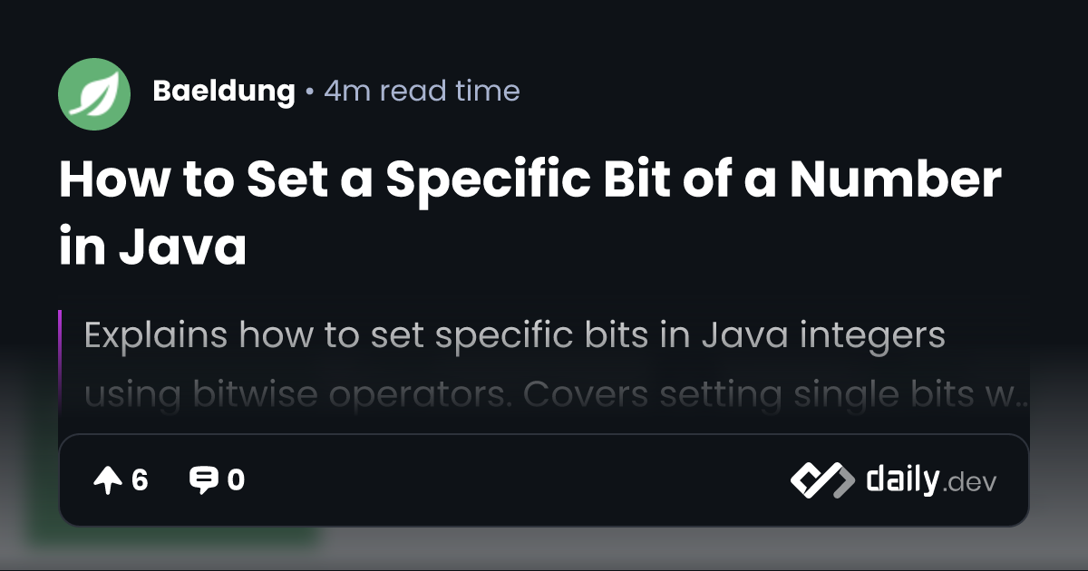Image resolution: width=1088 pixels, height=571 pixels.
Task: Click the summary line starting "Explains how to set"
Action: [514, 336]
